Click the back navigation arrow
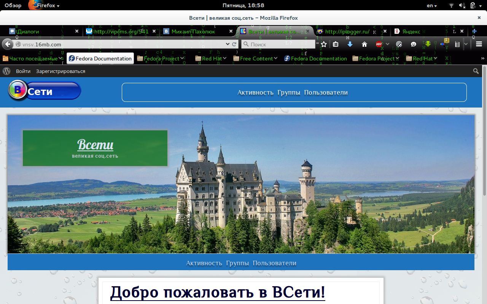Viewport: 487px width, 304px height. click(x=7, y=44)
